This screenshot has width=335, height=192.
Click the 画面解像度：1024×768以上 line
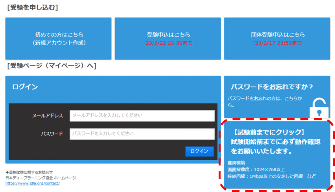[256, 169]
